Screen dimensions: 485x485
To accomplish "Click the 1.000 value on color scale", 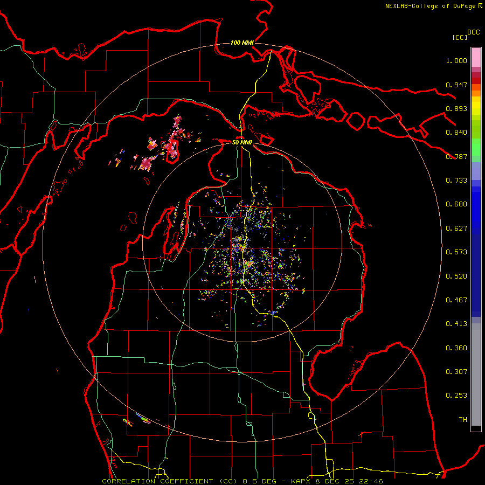I will [456, 61].
